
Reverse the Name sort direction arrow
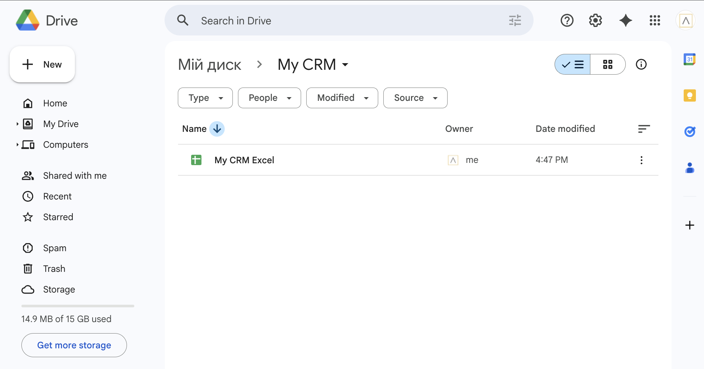(217, 129)
